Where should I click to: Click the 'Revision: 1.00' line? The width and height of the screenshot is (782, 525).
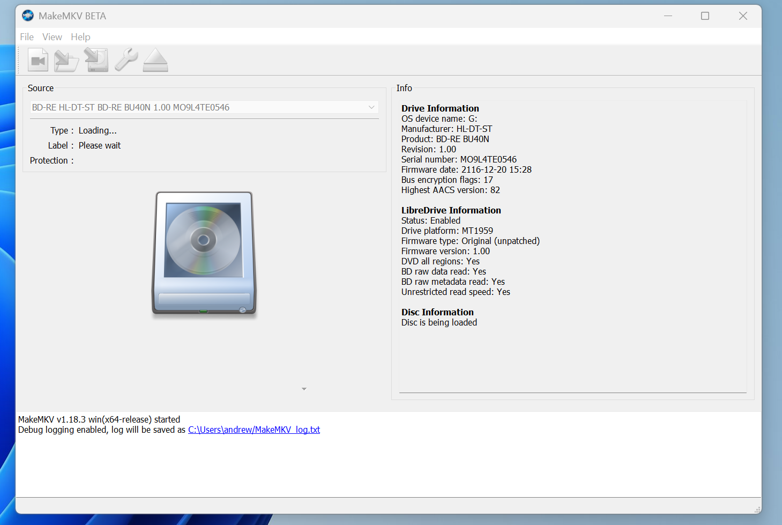tap(428, 149)
